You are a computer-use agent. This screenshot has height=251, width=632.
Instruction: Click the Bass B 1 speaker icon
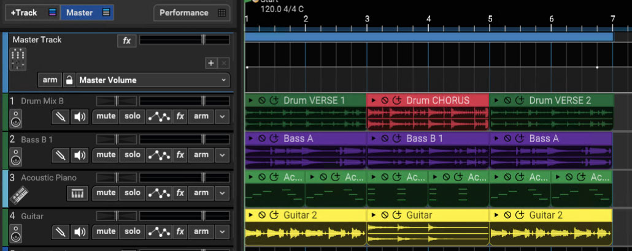[16, 158]
